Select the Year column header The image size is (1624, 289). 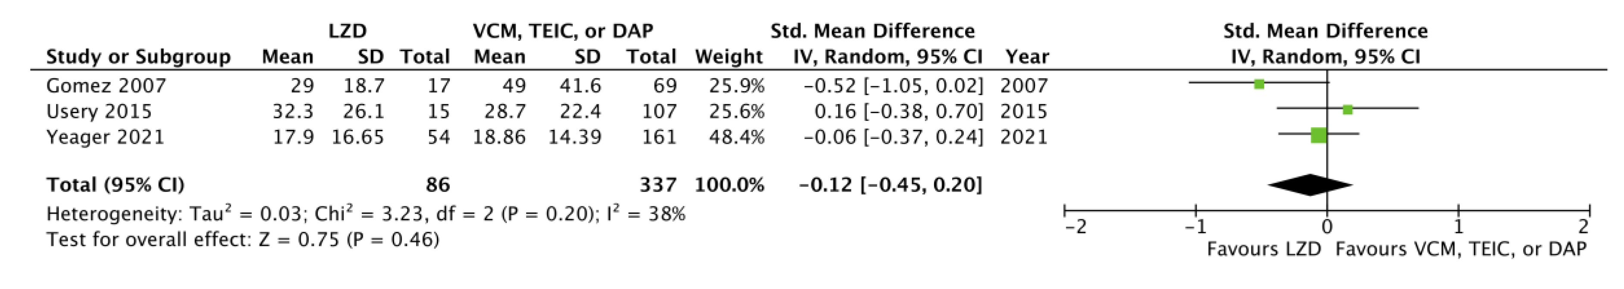1027,56
